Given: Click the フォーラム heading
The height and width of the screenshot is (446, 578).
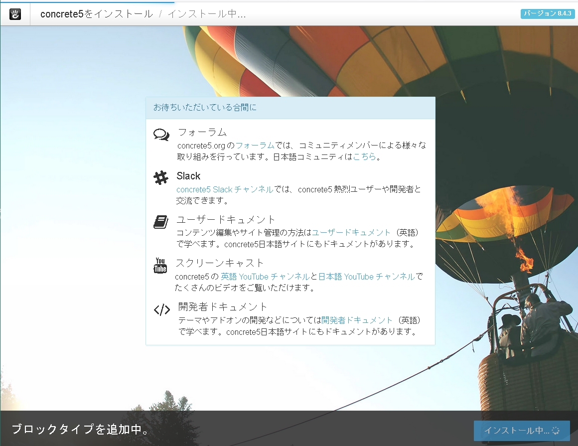Looking at the screenshot, I should click(x=202, y=132).
